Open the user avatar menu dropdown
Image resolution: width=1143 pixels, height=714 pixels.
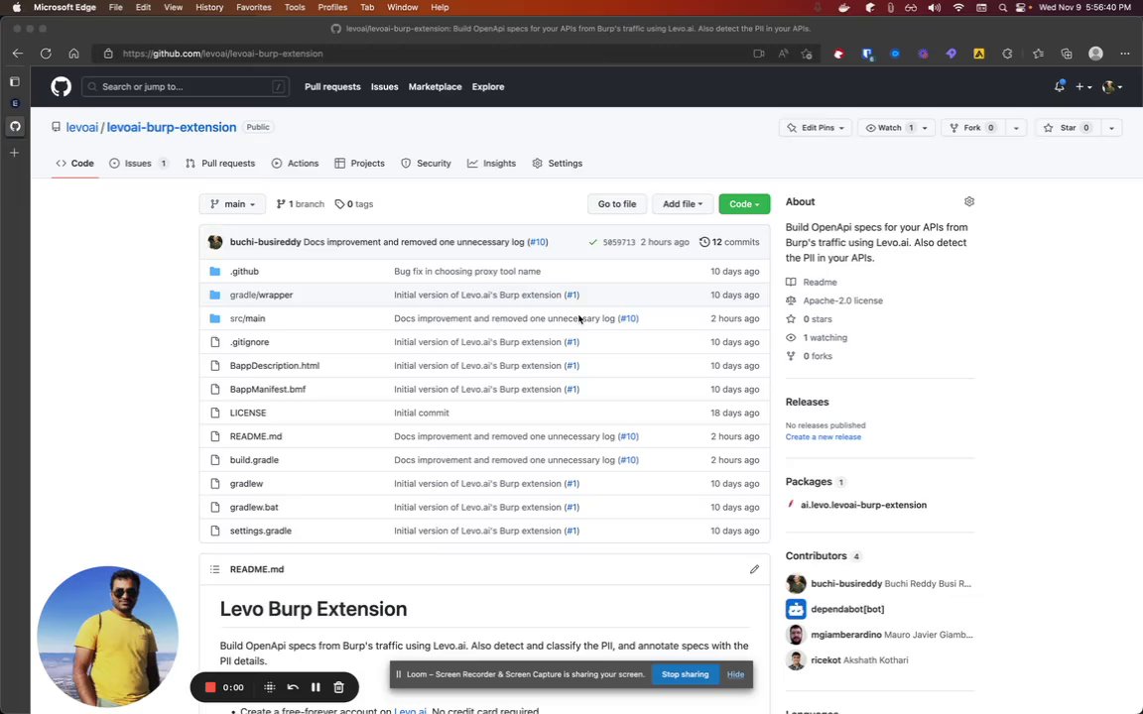coord(1111,86)
